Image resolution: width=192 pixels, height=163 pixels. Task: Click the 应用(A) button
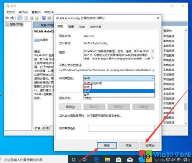click(150, 145)
